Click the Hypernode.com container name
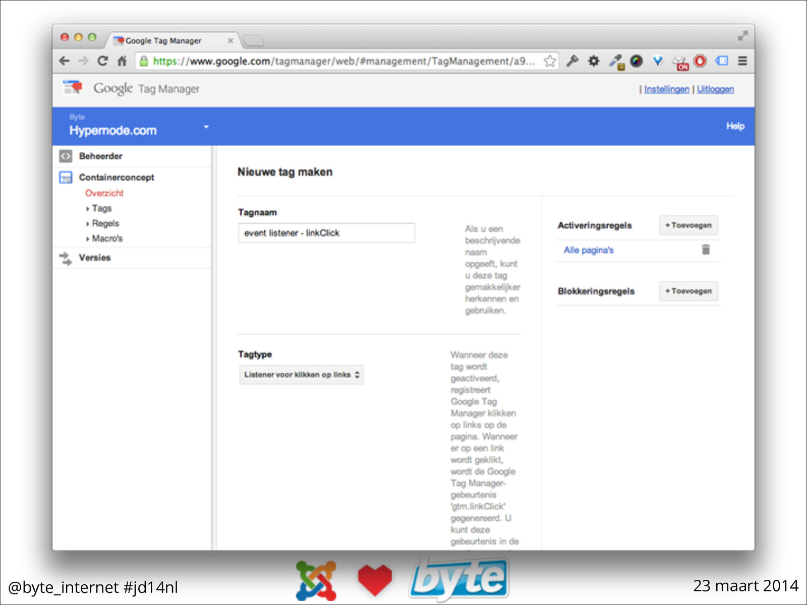The width and height of the screenshot is (807, 605). pos(113,131)
